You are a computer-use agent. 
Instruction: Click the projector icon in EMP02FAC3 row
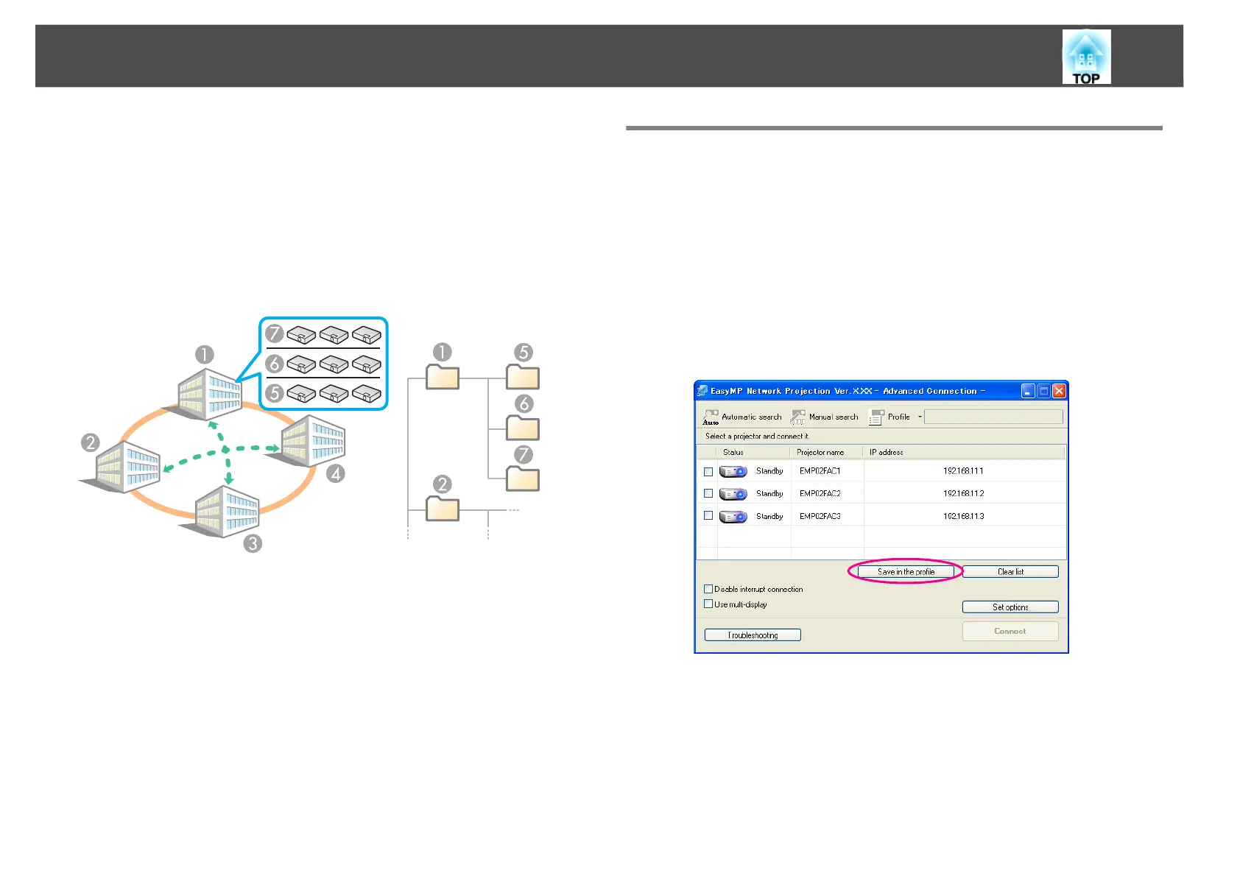[733, 517]
